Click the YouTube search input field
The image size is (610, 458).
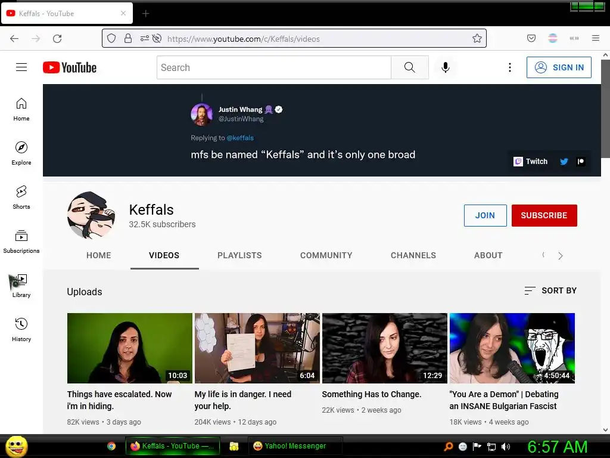pyautogui.click(x=274, y=67)
